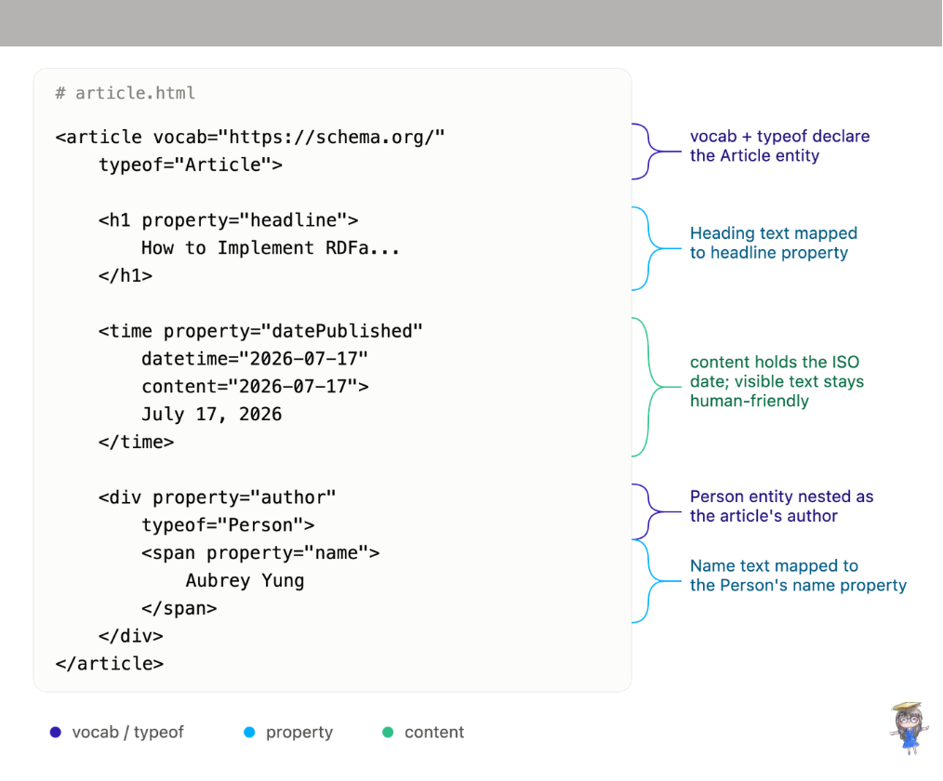Image resolution: width=943 pixels, height=781 pixels.
Task: Click the typeof="Article" code line
Action: coord(190,165)
